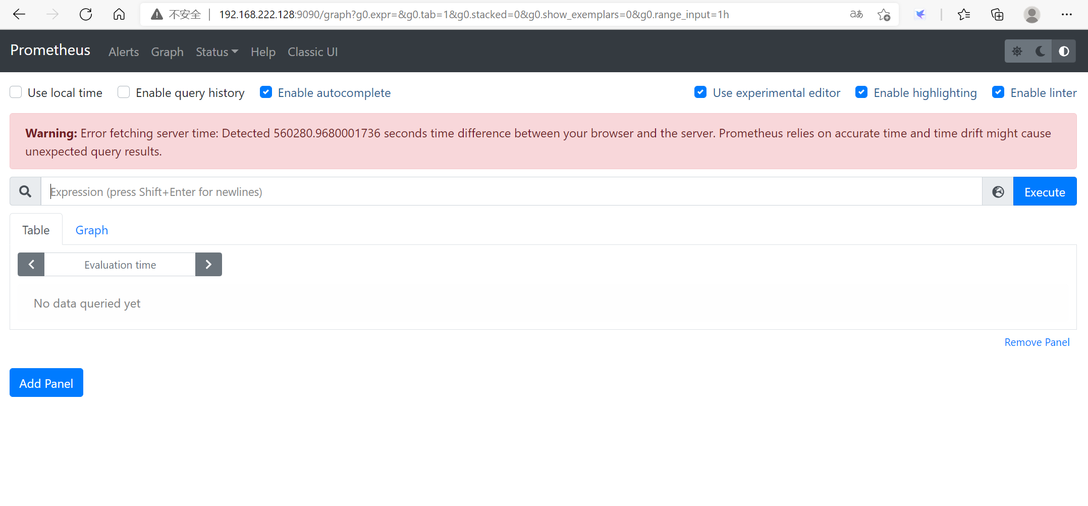Expand the Status dropdown menu
1088x506 pixels.
(217, 52)
